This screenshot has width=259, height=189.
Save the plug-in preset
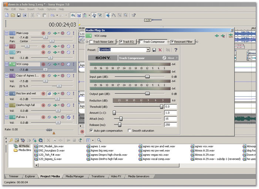(x=154, y=50)
